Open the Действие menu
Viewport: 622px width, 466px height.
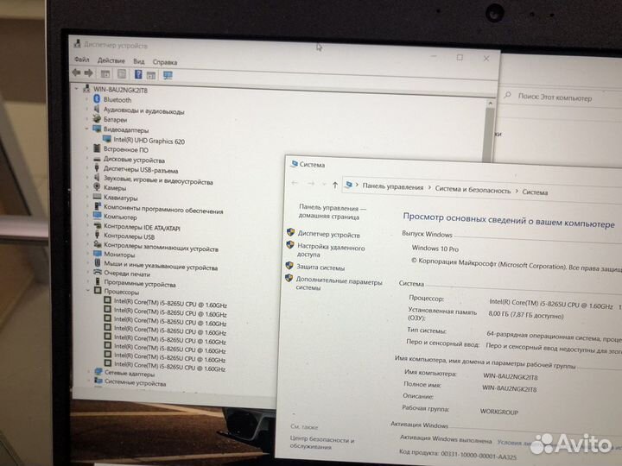(x=111, y=61)
